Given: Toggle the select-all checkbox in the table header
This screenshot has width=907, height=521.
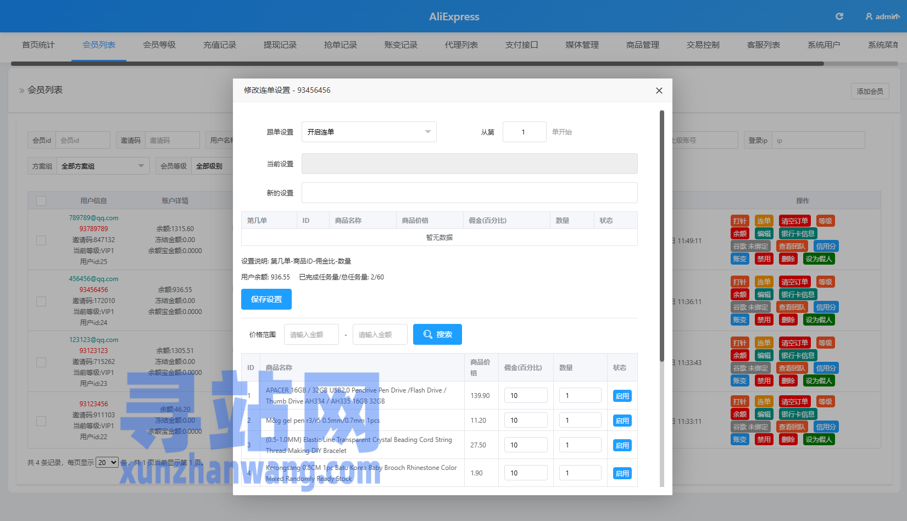Looking at the screenshot, I should [41, 201].
